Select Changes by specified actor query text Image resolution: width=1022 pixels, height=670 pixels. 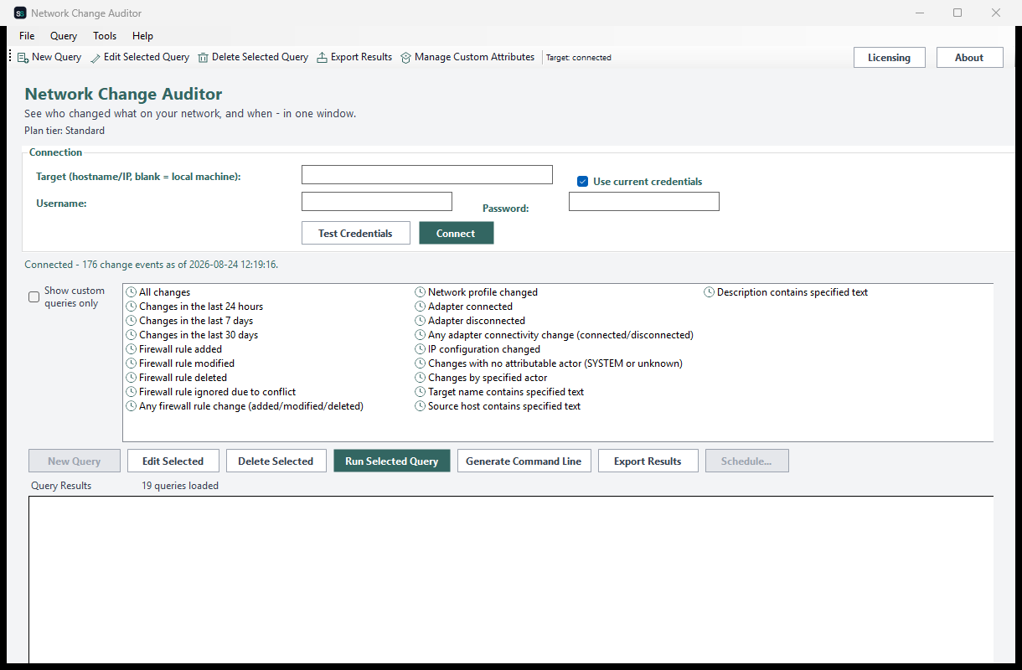pos(488,378)
